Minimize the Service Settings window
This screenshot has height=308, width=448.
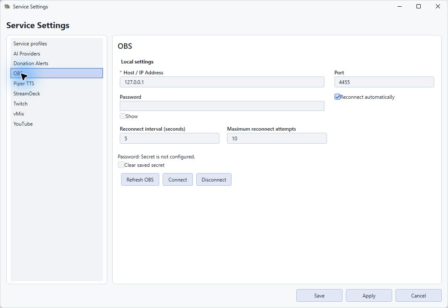pyautogui.click(x=400, y=6)
